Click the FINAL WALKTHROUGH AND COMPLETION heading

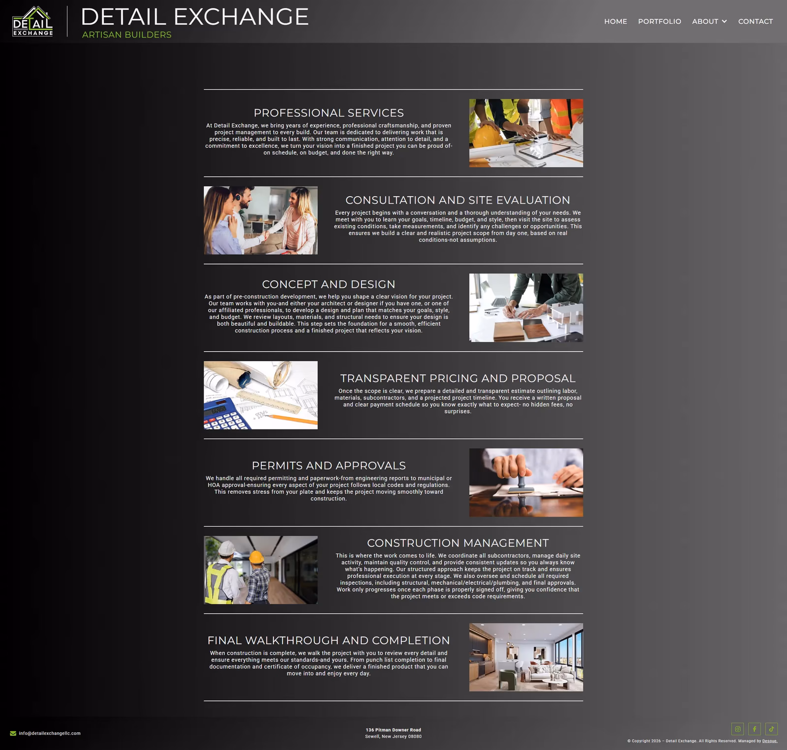(x=329, y=640)
